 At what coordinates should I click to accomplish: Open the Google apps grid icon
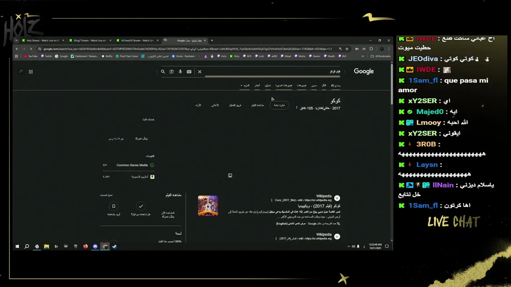[31, 72]
